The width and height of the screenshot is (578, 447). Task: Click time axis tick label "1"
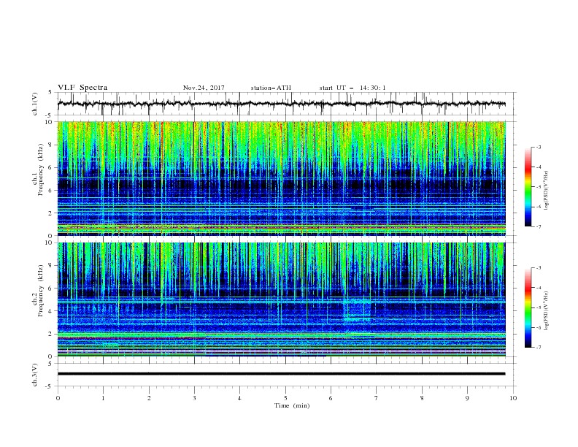(x=103, y=398)
